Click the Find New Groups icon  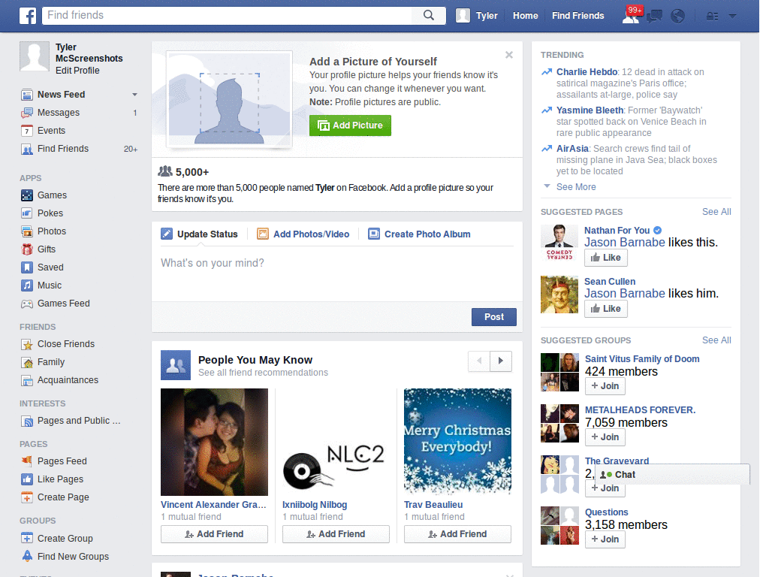click(27, 557)
